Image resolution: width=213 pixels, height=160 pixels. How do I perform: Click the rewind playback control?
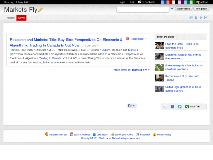[191, 17]
